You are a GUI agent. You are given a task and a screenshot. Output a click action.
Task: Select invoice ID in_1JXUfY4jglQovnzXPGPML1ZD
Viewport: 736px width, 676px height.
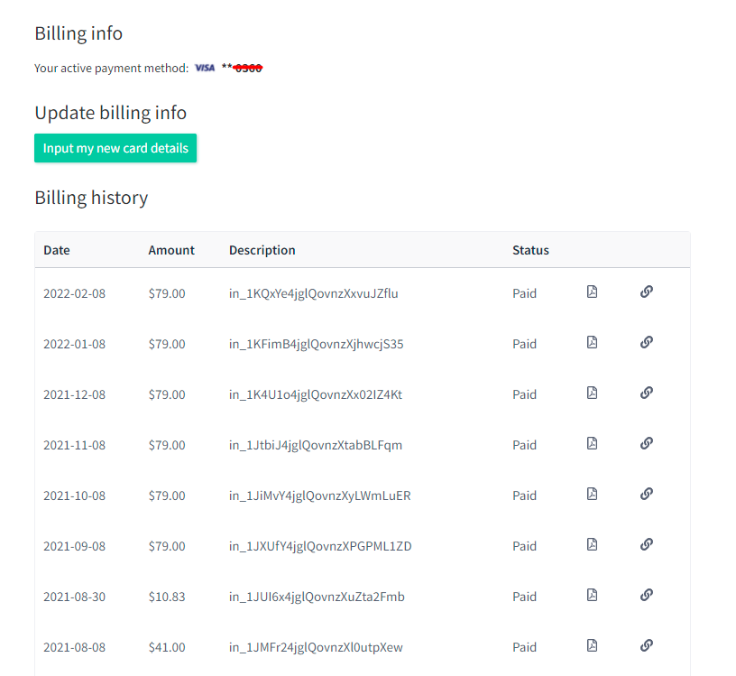[x=320, y=546]
